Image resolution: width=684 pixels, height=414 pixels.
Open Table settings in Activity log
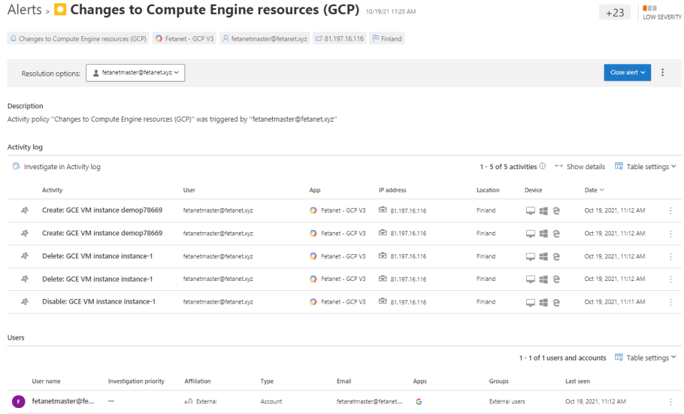pyautogui.click(x=645, y=167)
